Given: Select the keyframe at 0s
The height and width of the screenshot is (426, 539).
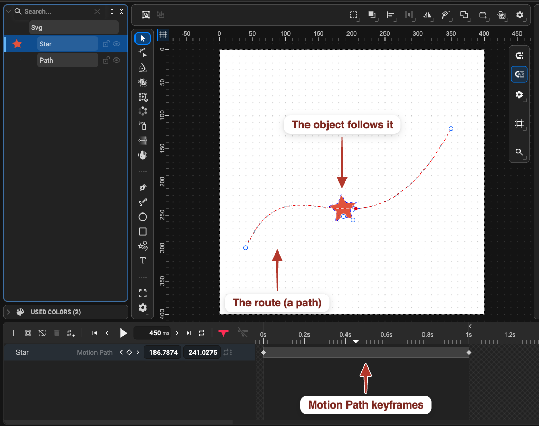Looking at the screenshot, I should 264,353.
